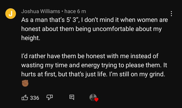Viewport: 182px width, 108px height.
Task: Like Joshua Williams' comment with thumbs-up
Action: tap(25, 98)
